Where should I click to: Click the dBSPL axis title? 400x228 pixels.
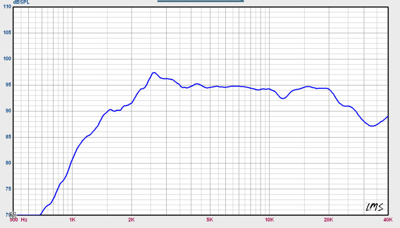[21, 2]
